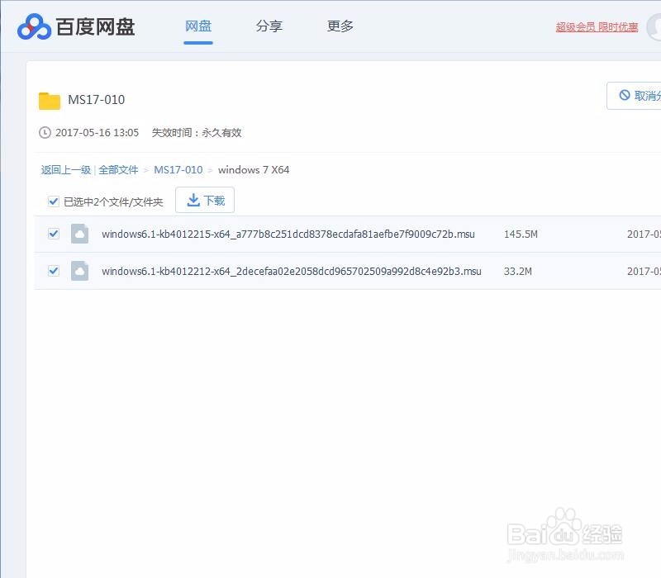Go back using the 返回上一级 link

(60, 169)
